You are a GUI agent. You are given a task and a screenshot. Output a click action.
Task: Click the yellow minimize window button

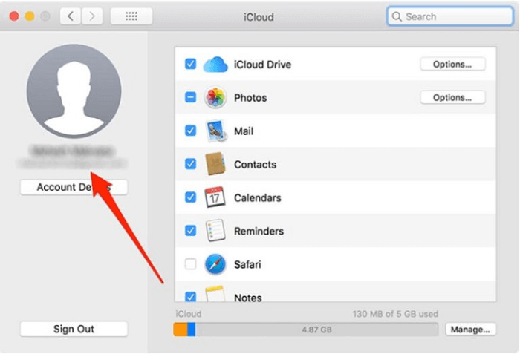(30, 16)
